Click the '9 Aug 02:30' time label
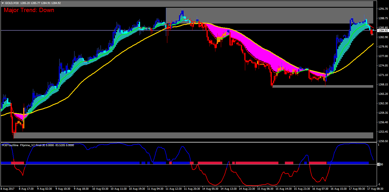389x192 pixels. point(45,189)
